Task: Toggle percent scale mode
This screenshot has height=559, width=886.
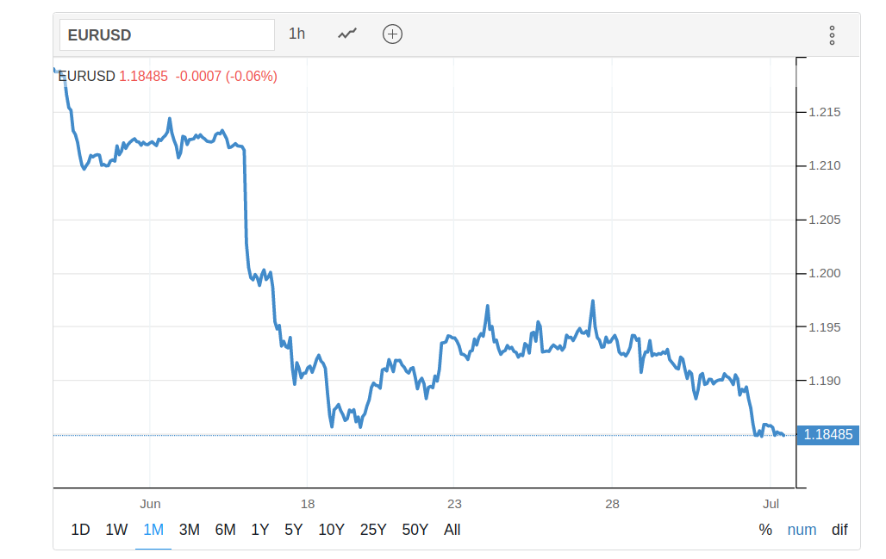Action: tap(765, 530)
